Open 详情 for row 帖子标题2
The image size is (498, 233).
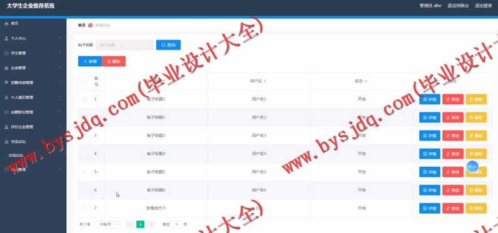click(x=430, y=117)
